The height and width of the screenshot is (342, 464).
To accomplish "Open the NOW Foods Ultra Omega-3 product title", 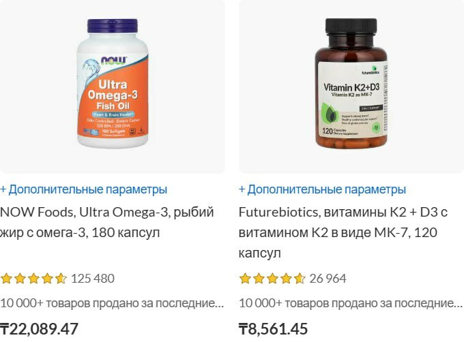I will click(x=107, y=222).
